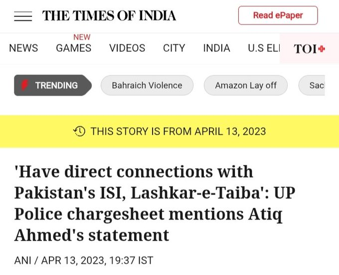This screenshot has width=339, height=275.
Task: Open the partially visible U.S Elections tab
Action: click(x=264, y=48)
